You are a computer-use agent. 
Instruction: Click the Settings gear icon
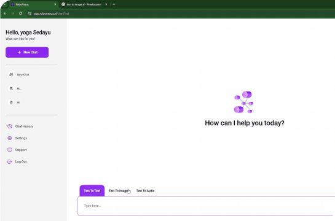(10, 138)
